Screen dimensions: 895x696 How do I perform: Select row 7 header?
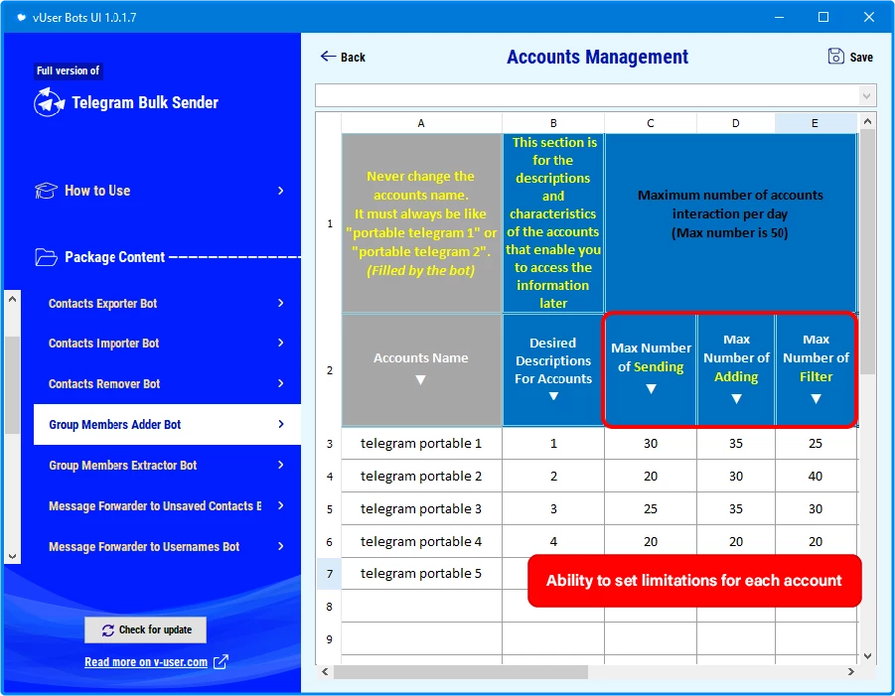[x=330, y=573]
